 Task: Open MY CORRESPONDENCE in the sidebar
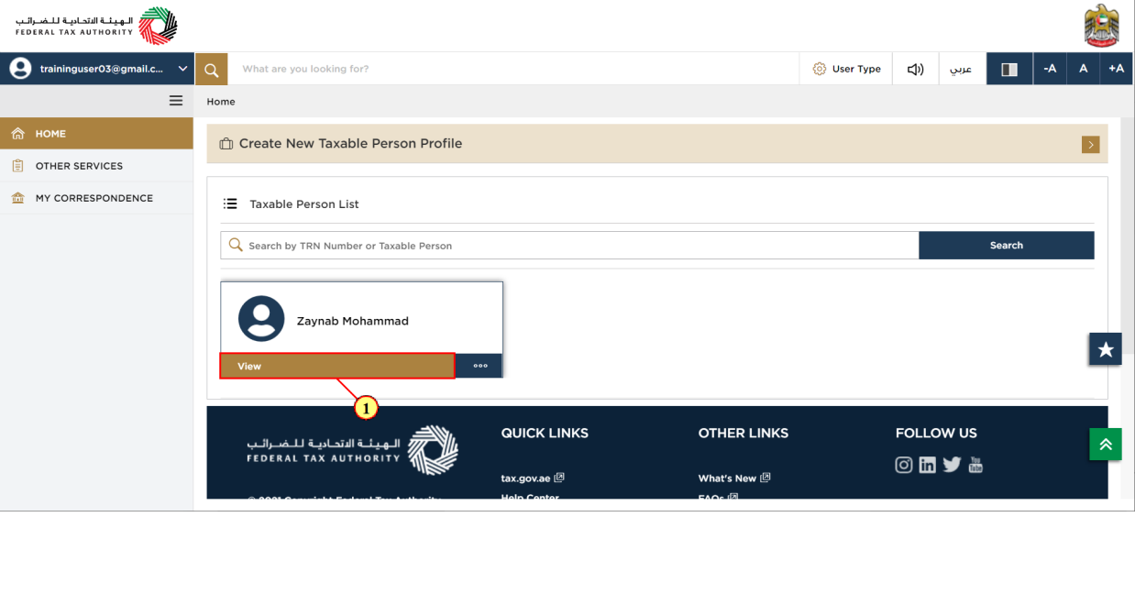96,198
